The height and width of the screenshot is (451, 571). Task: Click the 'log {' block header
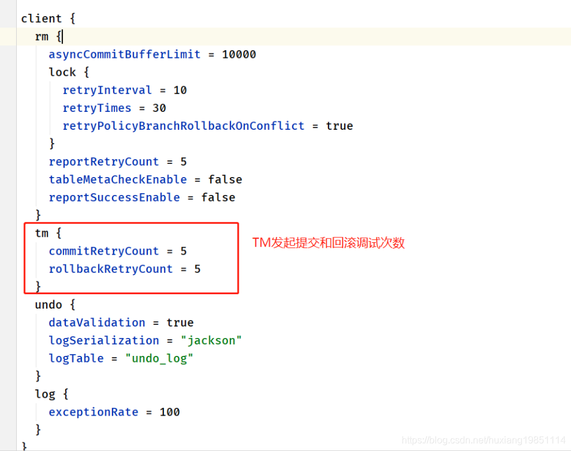[x=51, y=394]
